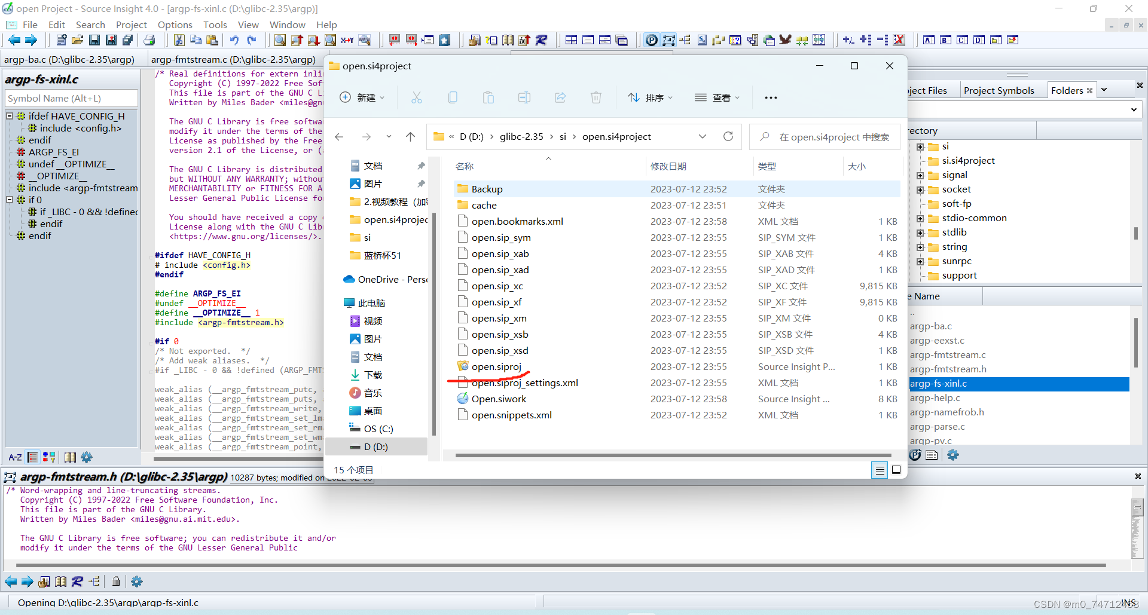This screenshot has width=1148, height=615.
Task: Click the Explorer search box for open.si4project
Action: point(826,137)
